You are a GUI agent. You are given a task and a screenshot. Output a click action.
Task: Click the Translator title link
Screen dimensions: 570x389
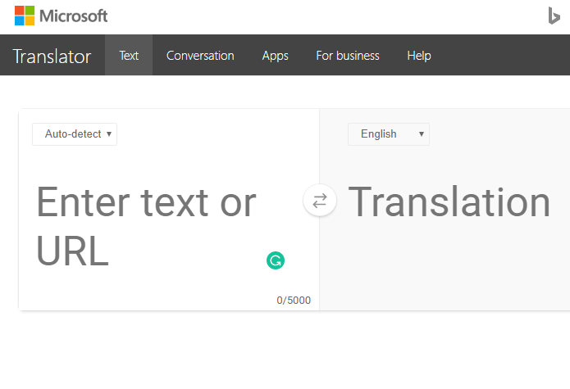(52, 57)
